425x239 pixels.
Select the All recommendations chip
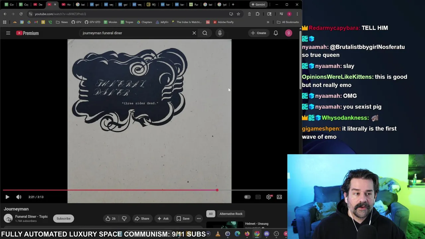coord(211,214)
